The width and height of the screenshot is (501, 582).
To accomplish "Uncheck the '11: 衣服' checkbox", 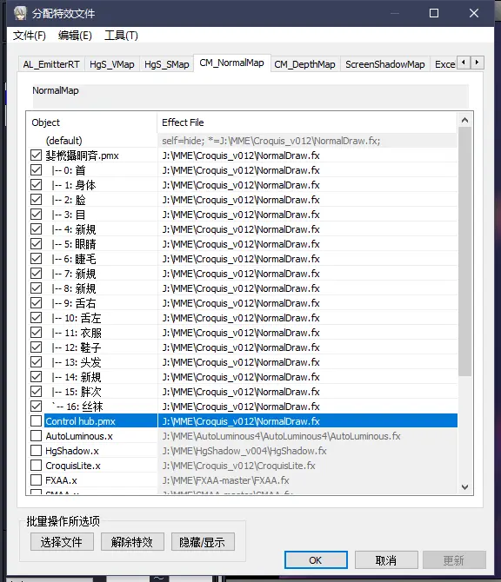I will click(36, 332).
